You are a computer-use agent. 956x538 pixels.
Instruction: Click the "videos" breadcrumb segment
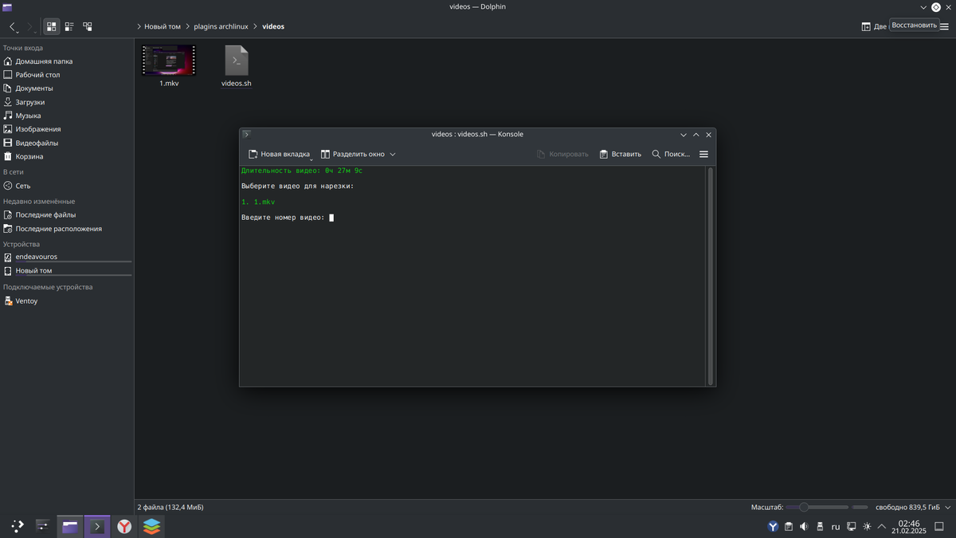click(273, 26)
